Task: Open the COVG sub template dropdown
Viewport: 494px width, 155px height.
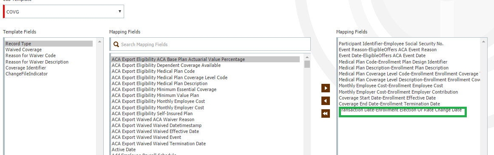Action: tap(63, 11)
